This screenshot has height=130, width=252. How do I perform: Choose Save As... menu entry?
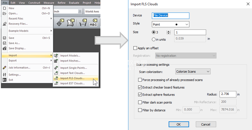[27, 43]
